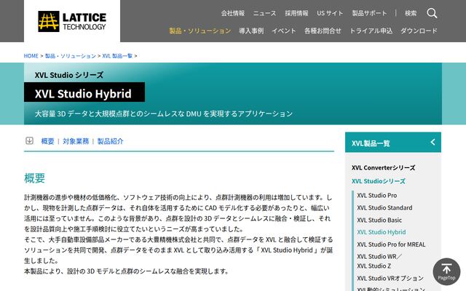Screen dimensions: 466x291
Task: Click the Lattice Technology logo
Action: tap(72, 21)
